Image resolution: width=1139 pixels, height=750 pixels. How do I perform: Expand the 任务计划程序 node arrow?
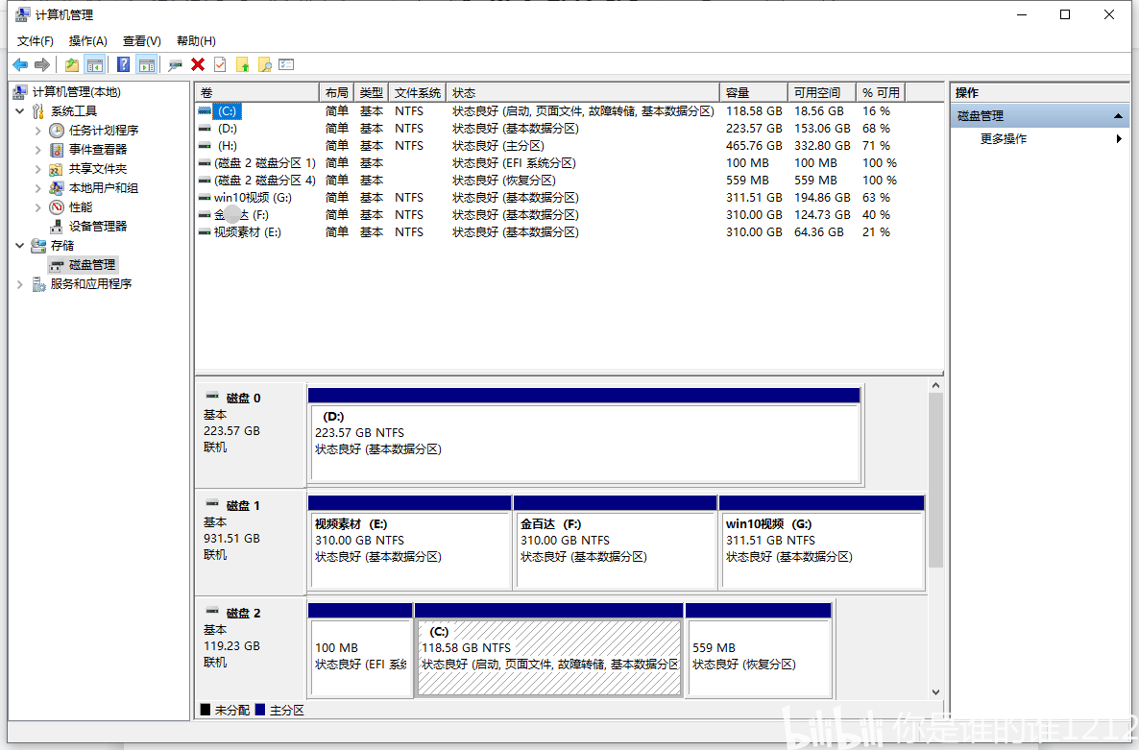coord(37,131)
